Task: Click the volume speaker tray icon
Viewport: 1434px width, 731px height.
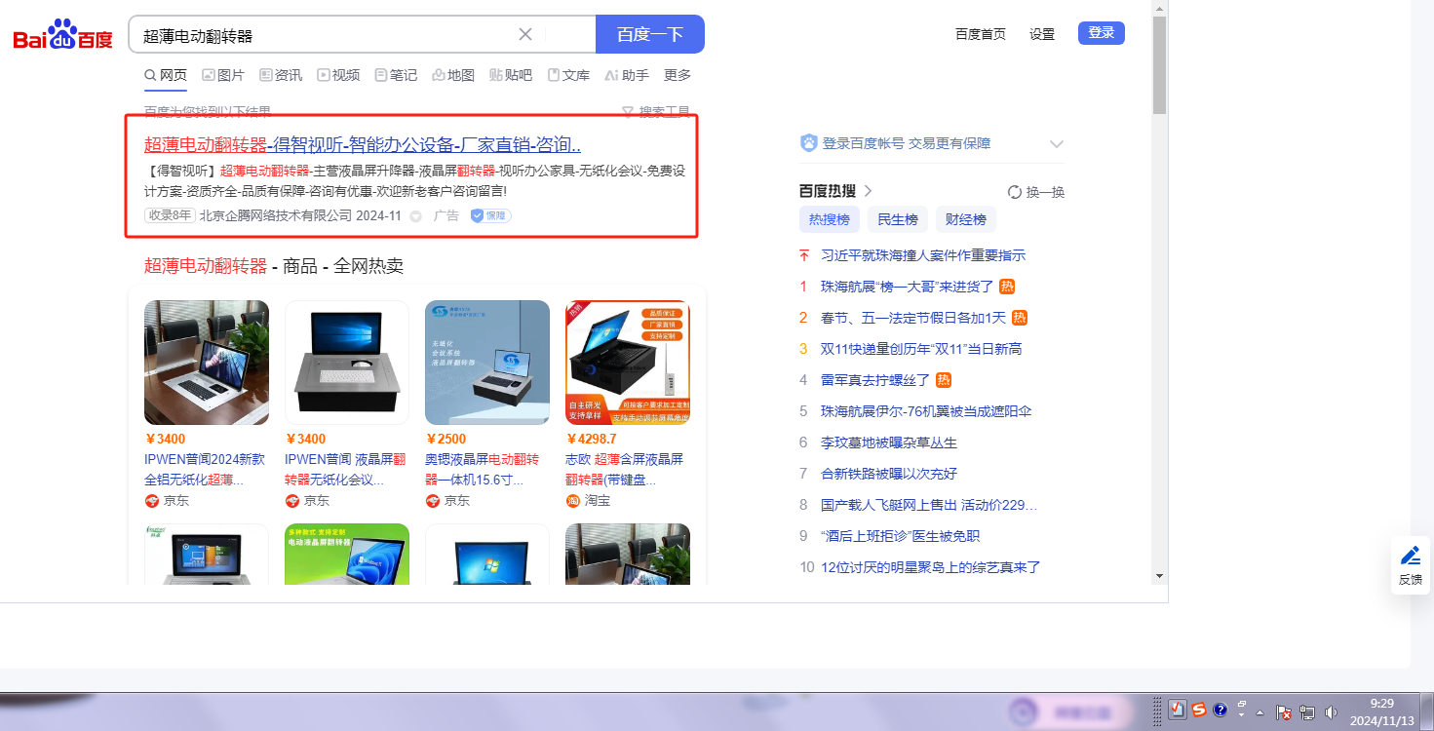Action: [1331, 712]
